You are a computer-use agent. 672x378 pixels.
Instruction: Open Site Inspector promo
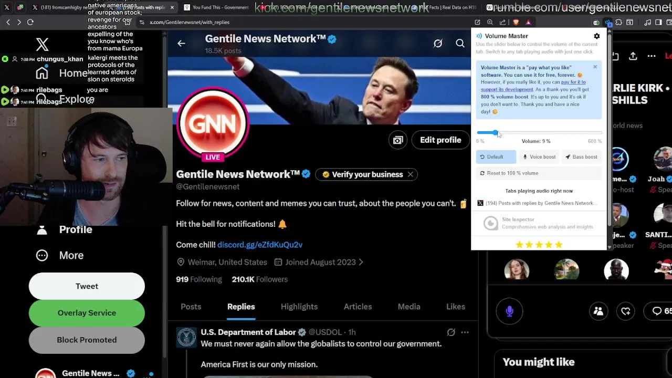click(539, 223)
